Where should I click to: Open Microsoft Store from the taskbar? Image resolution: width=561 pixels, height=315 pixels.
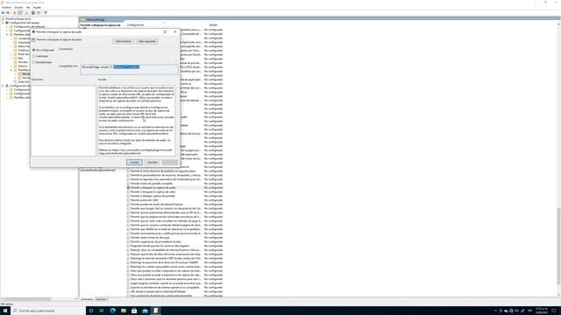point(134,311)
